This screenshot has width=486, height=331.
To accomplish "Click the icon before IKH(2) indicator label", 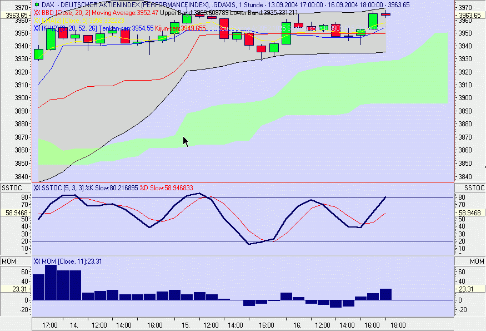I will point(37,28).
